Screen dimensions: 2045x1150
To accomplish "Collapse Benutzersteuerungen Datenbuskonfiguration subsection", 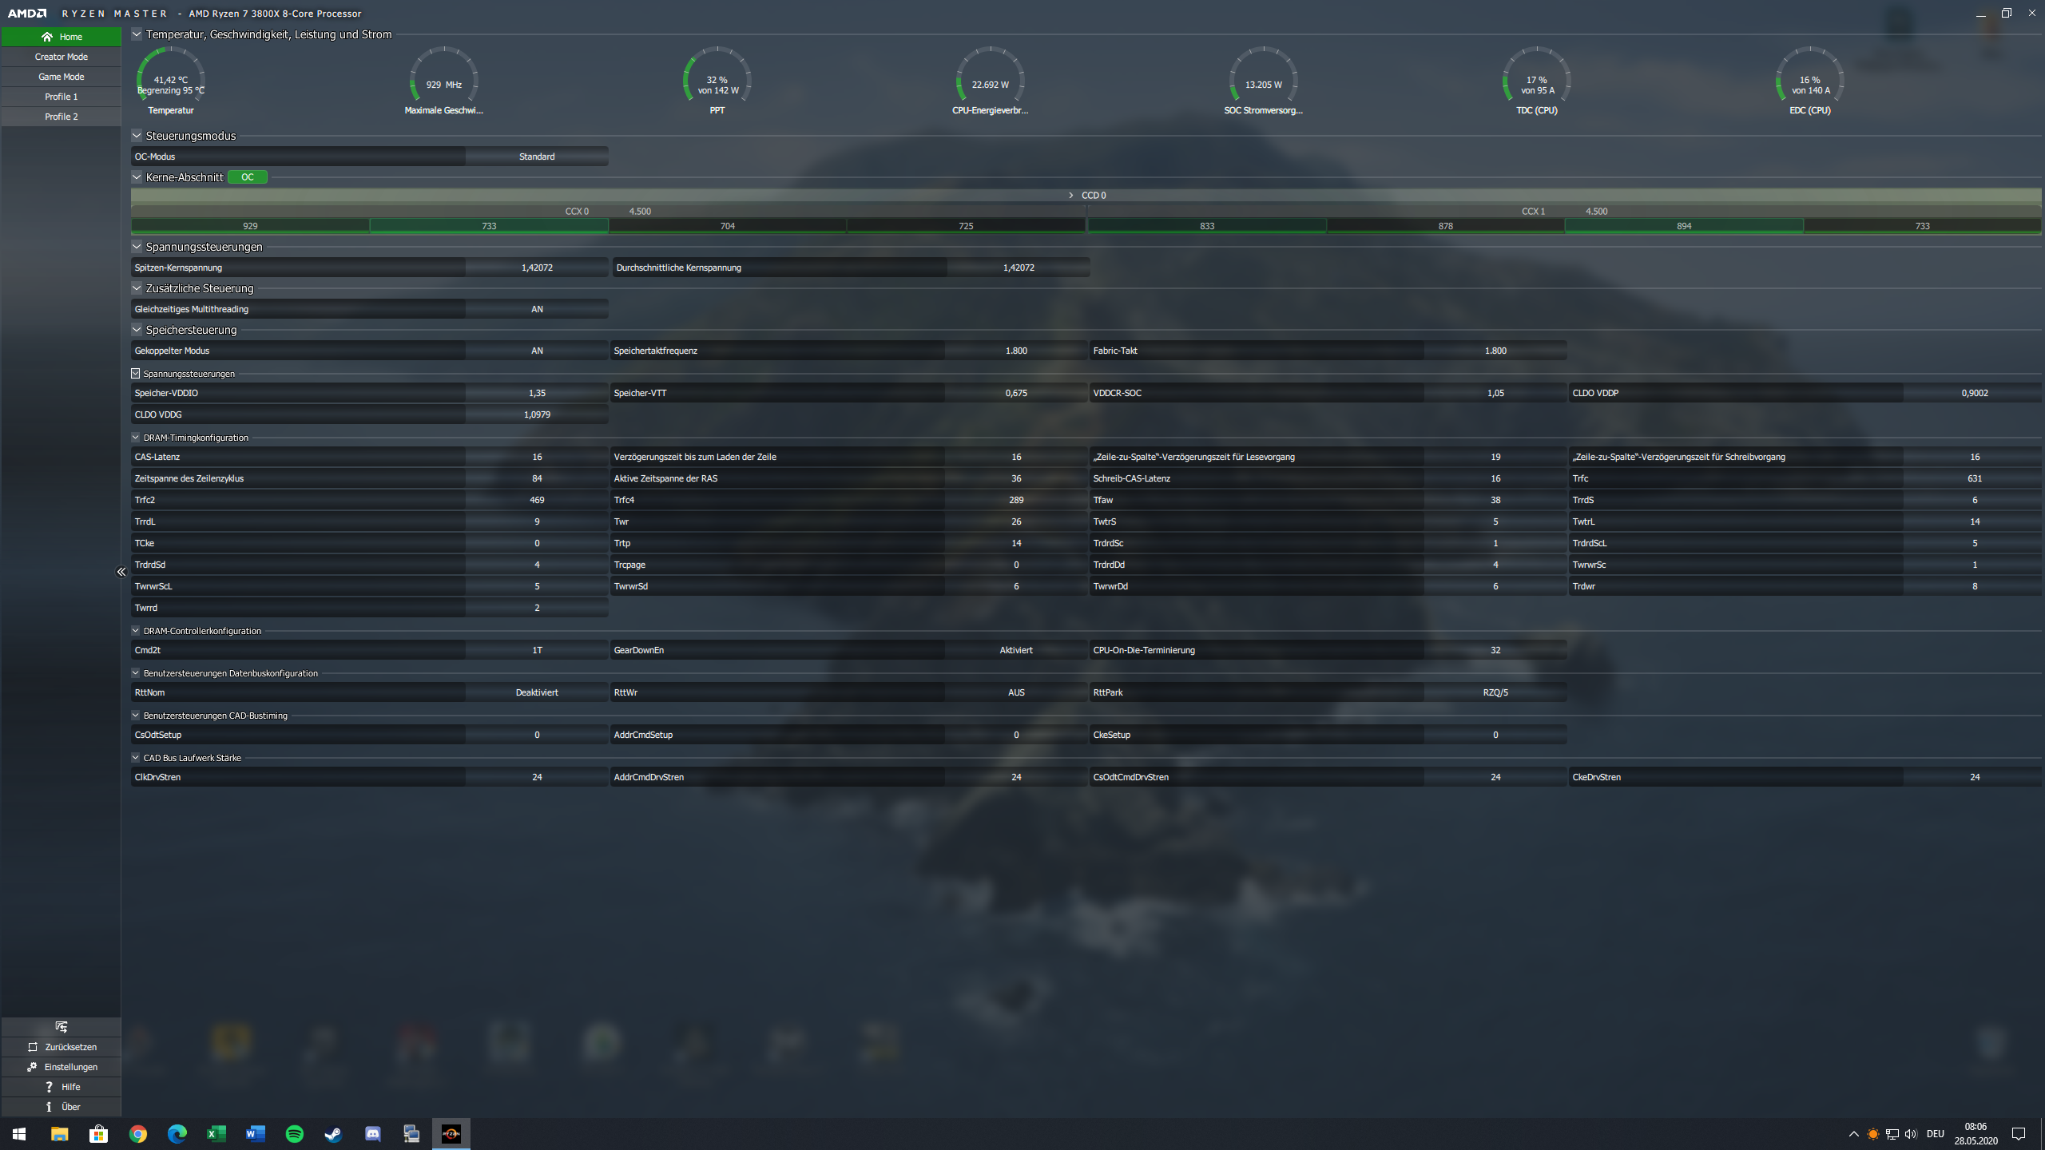I will [136, 673].
